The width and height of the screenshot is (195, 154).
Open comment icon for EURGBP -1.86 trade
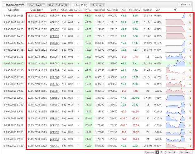[x=190, y=91]
